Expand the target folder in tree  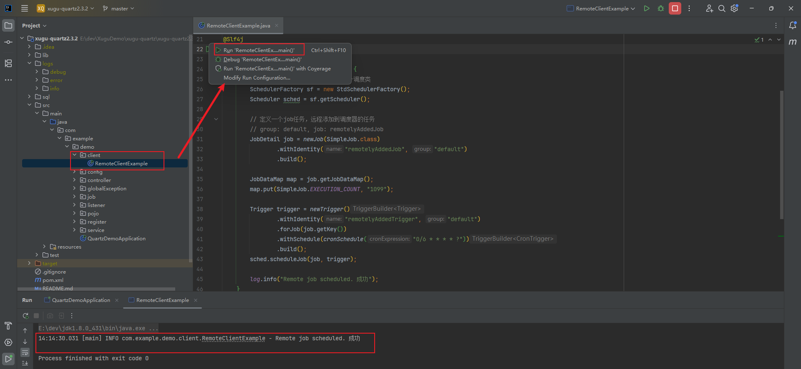[29, 263]
